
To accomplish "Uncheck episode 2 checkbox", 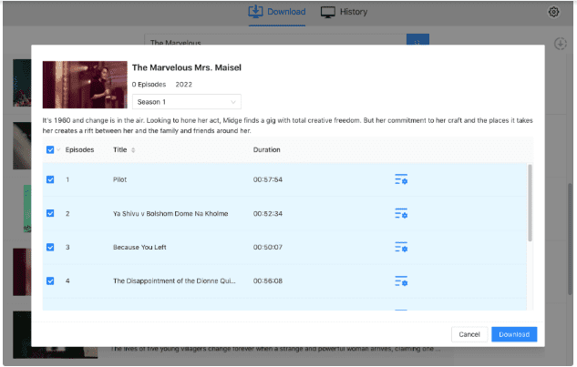I will point(50,213).
